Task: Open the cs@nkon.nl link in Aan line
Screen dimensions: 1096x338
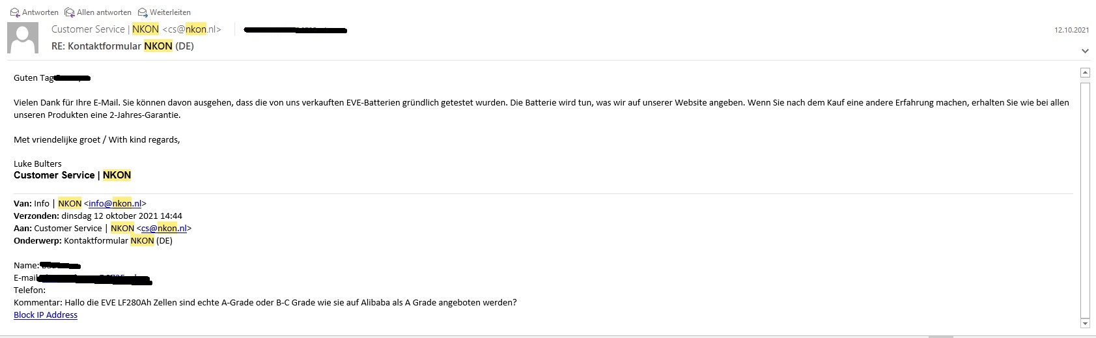Action: coord(164,228)
